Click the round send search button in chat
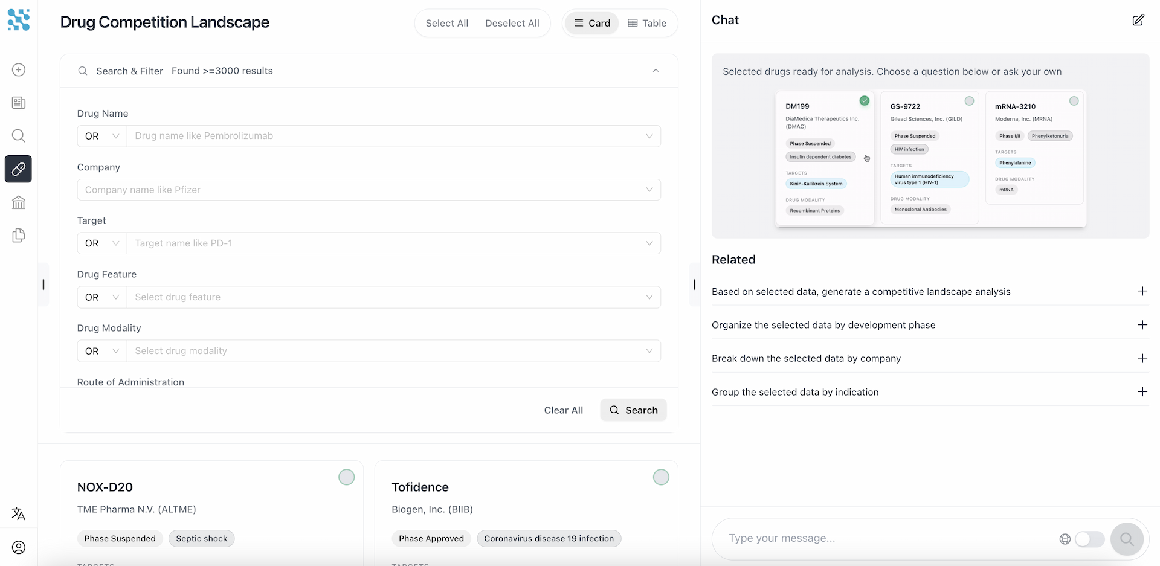Screen dimensions: 1160x566 point(1127,539)
